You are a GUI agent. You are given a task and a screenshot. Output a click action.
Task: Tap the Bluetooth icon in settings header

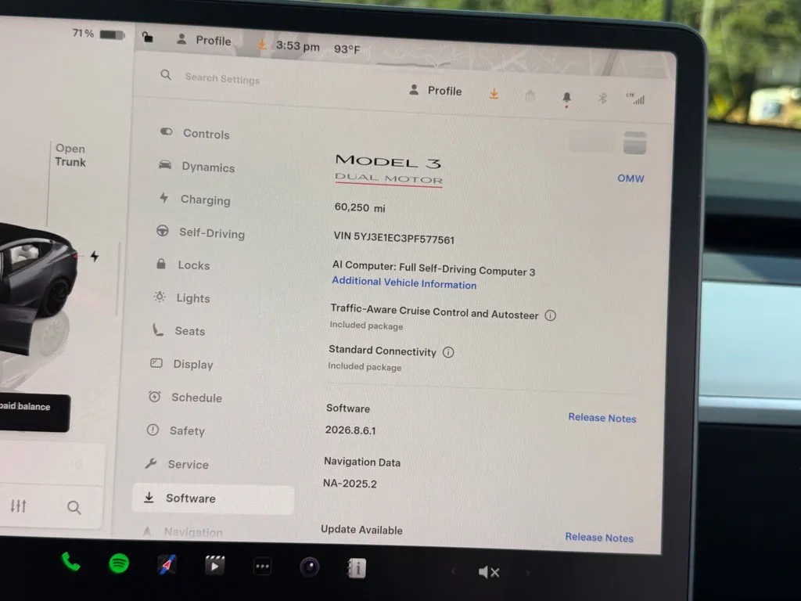[602, 98]
